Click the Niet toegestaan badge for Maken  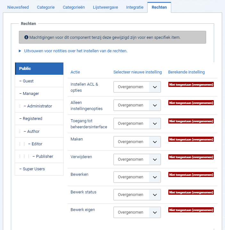point(191,139)
